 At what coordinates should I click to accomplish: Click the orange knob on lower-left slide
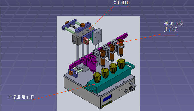pos(71,73)
